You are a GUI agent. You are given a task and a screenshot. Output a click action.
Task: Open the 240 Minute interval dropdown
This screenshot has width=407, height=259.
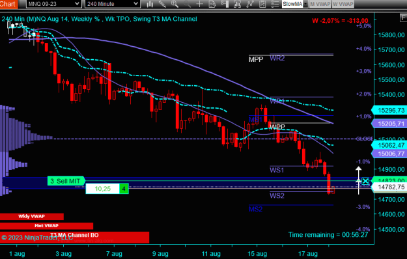point(112,4)
